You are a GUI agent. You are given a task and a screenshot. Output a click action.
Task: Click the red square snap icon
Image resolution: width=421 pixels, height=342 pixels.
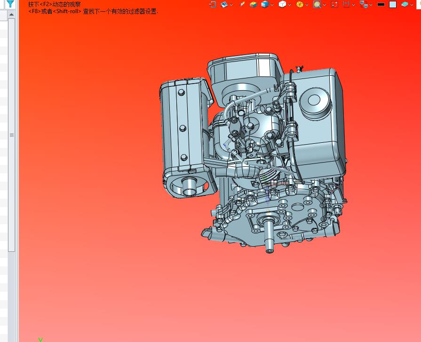click(334, 4)
